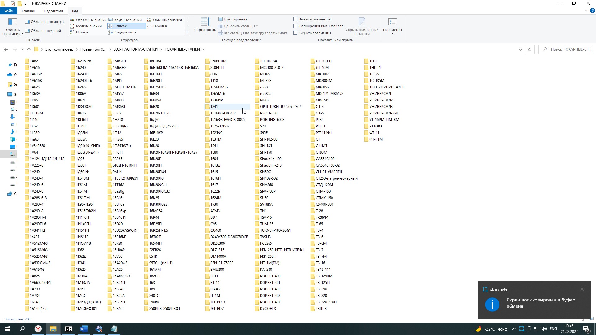
Task: Expand the layout gallery's more arrow
Action: pos(187,32)
